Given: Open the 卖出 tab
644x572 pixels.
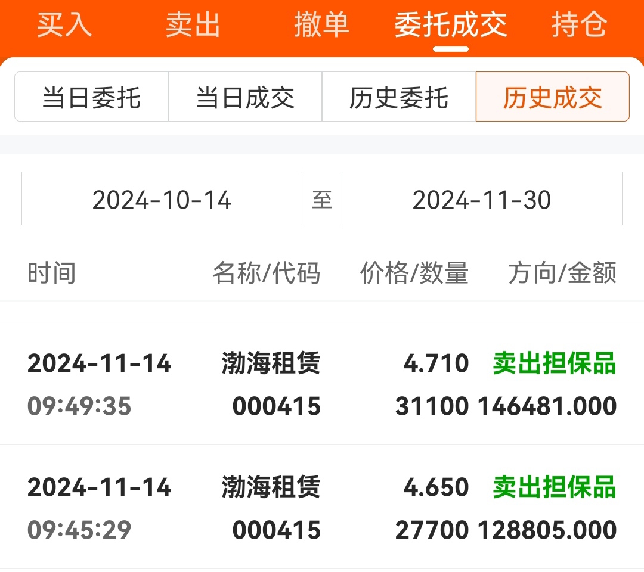Looking at the screenshot, I should point(193,24).
